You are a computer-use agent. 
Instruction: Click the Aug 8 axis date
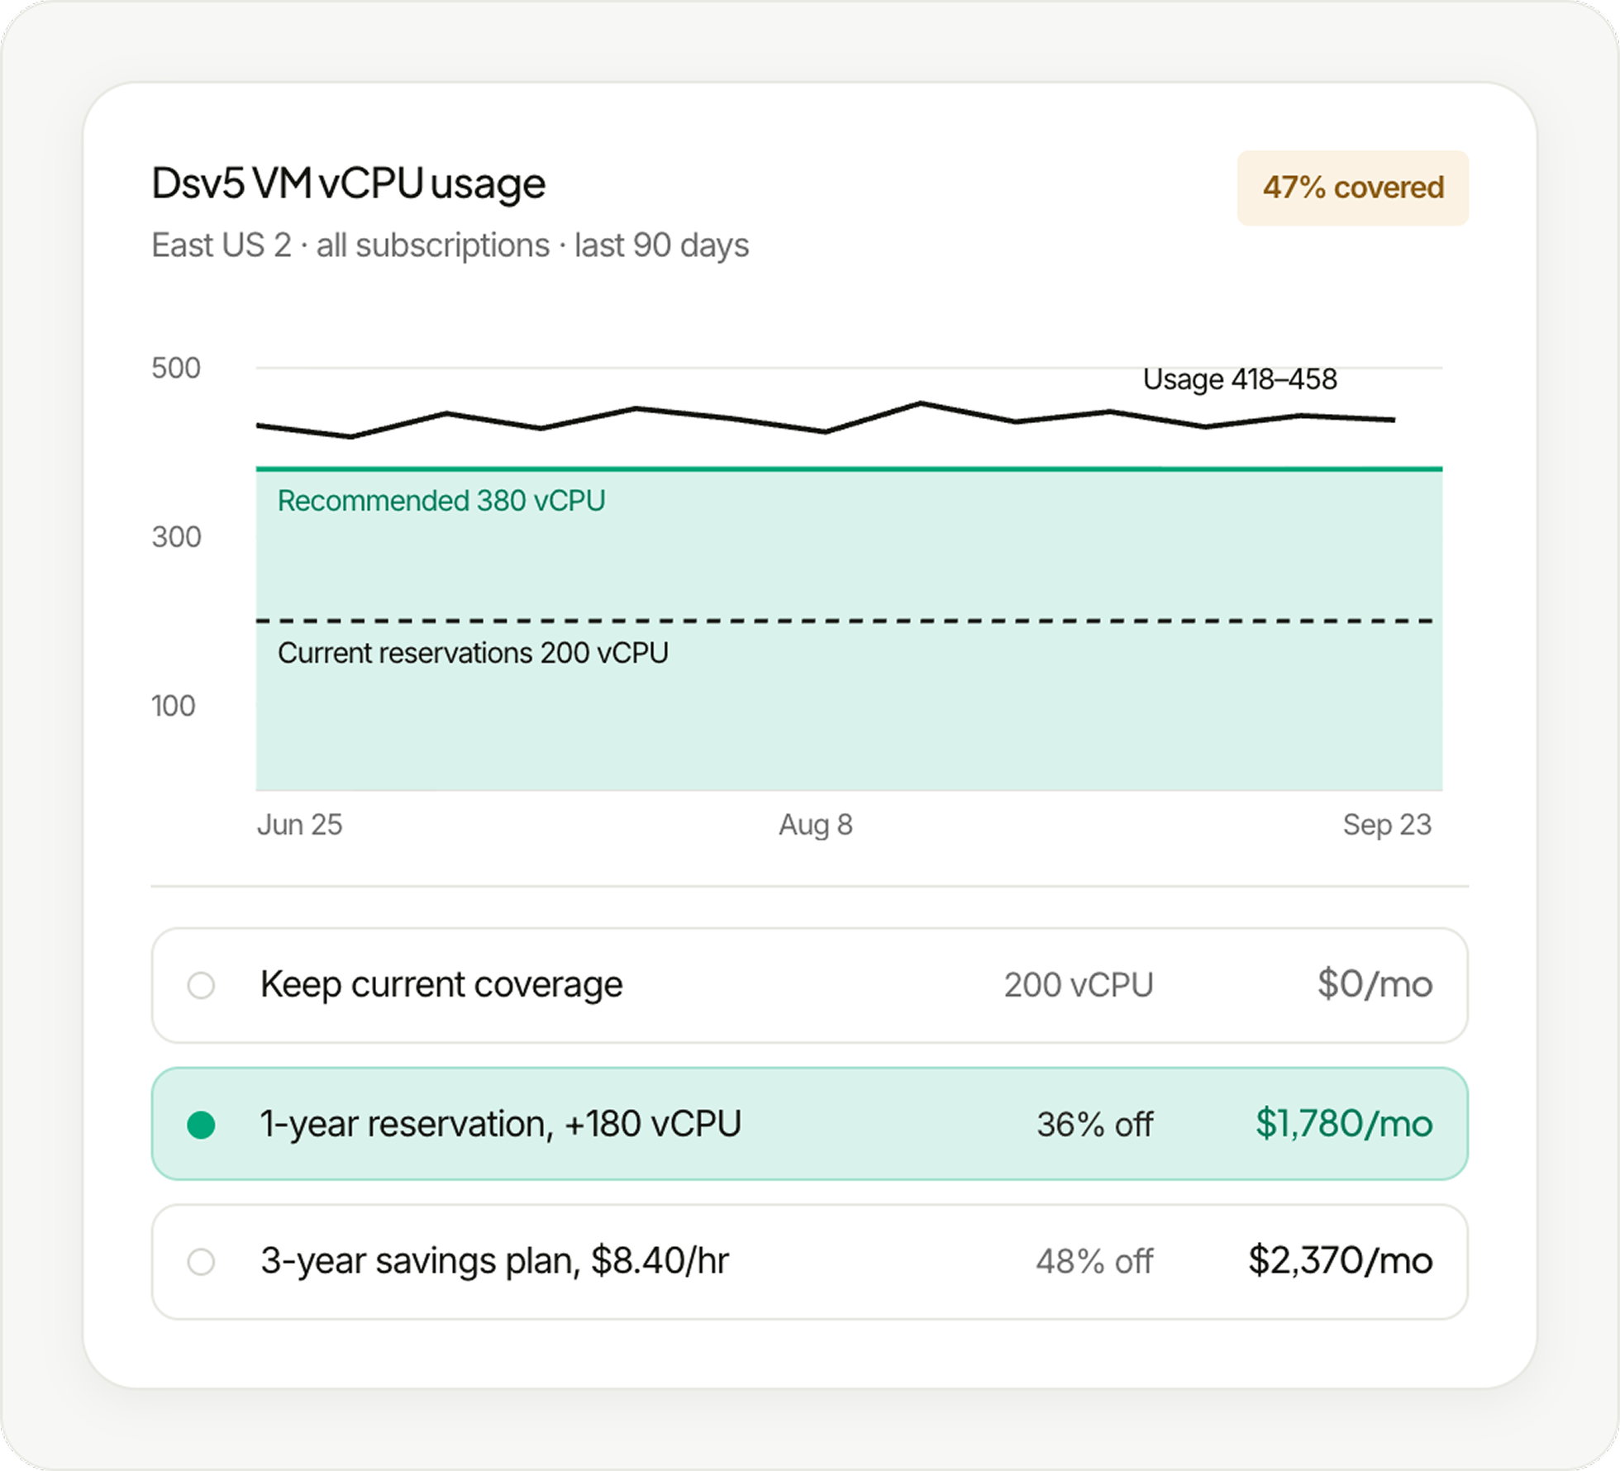point(815,825)
